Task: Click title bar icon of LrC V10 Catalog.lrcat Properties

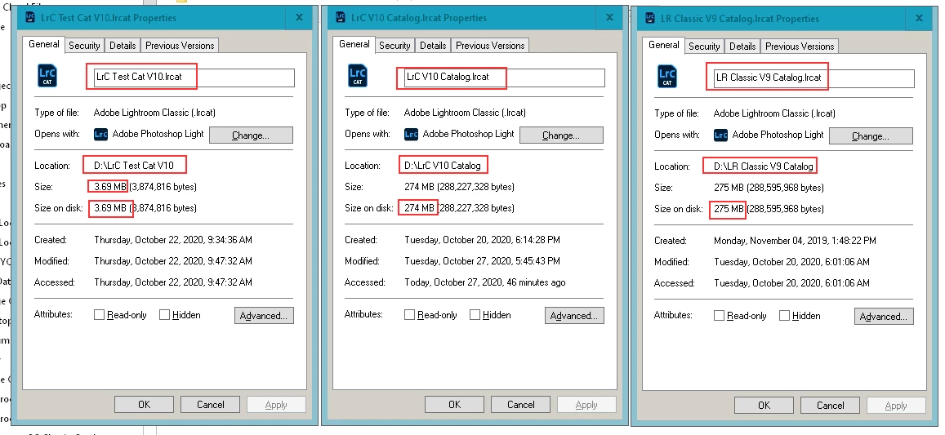Action: click(x=341, y=17)
